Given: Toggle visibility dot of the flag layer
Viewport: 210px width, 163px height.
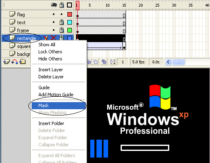Looking at the screenshot, I should point(54,14).
